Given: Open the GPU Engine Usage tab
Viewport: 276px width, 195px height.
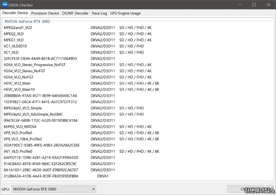Looking at the screenshot, I should click(125, 13).
